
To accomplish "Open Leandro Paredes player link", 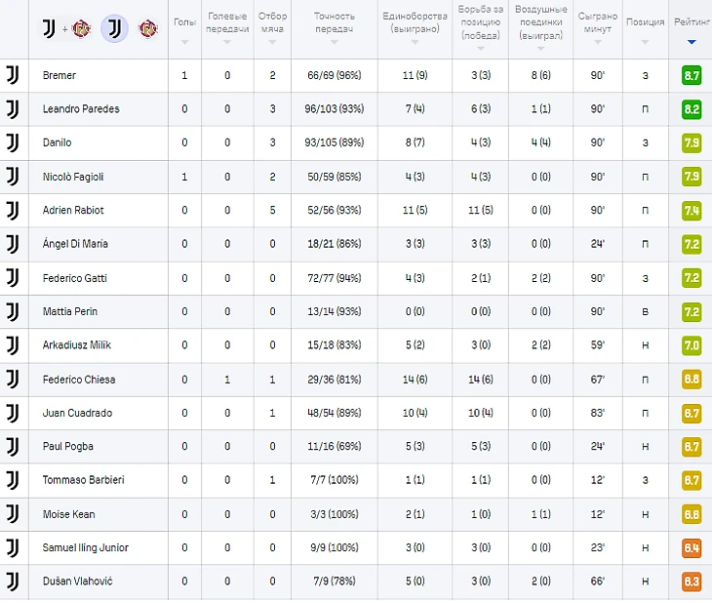I will tap(81, 109).
